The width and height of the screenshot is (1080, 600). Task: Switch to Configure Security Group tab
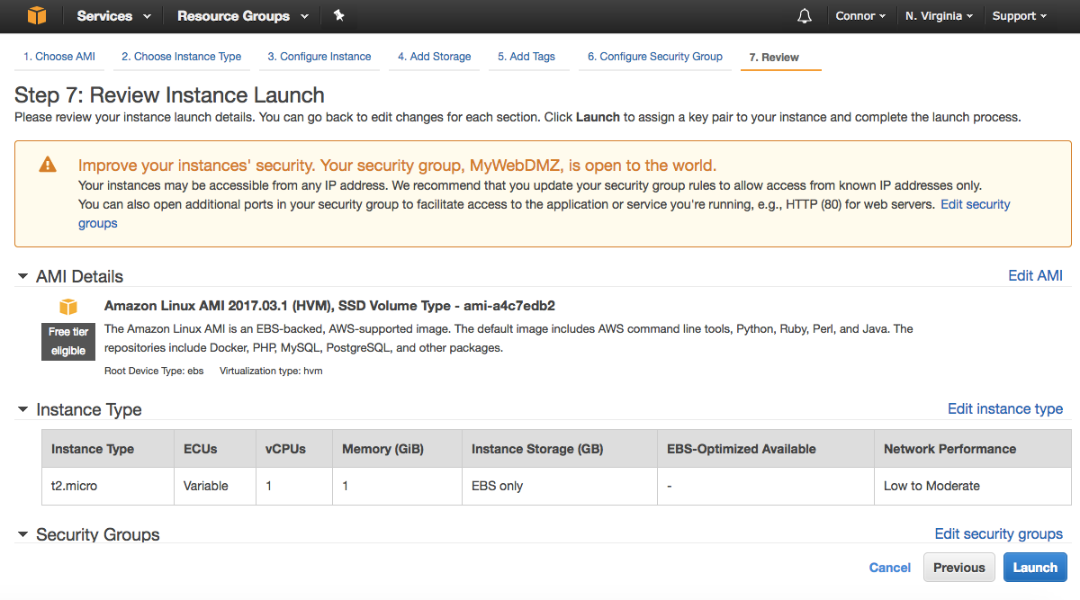tap(654, 57)
